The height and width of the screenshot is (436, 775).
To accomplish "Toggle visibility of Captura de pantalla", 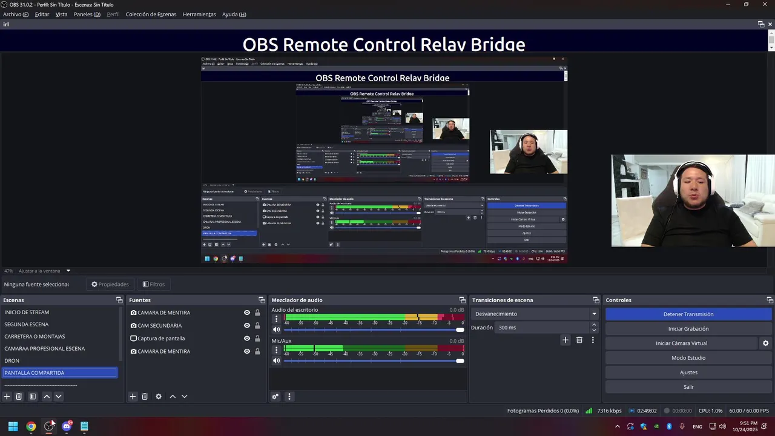I will [247, 339].
